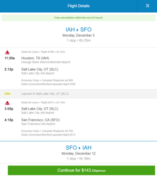Image resolution: width=157 pixels, height=176 pixels.
Task: Click the Delta logo for flight 4573
Action: point(7,103)
